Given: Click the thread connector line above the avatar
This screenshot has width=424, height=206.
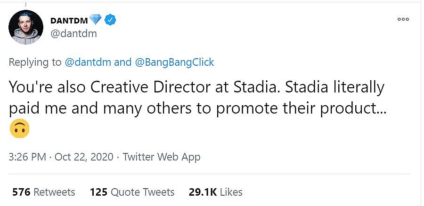Looking at the screenshot, I should (26, 4).
